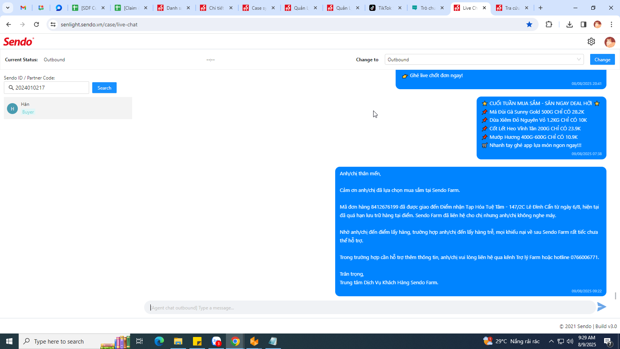The image size is (620, 349).
Task: Open the clock showing 9:29 AM
Action: (x=586, y=341)
